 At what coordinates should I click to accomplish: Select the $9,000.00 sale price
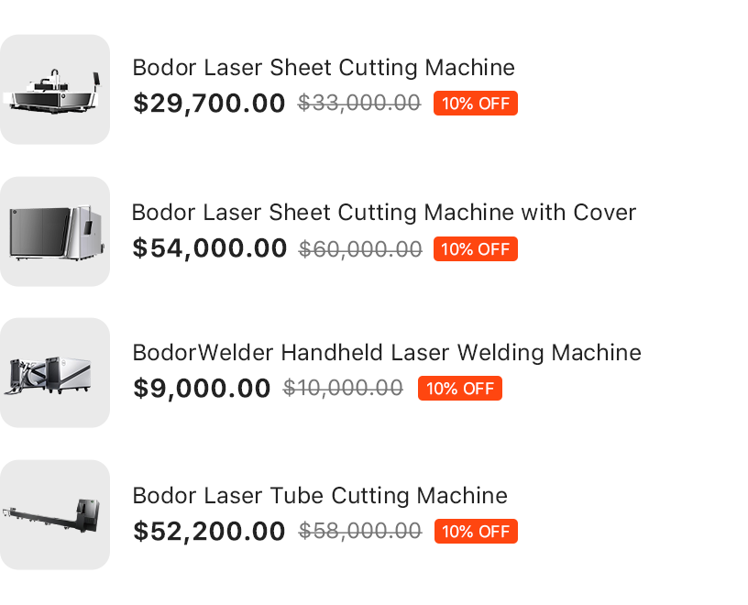(202, 389)
